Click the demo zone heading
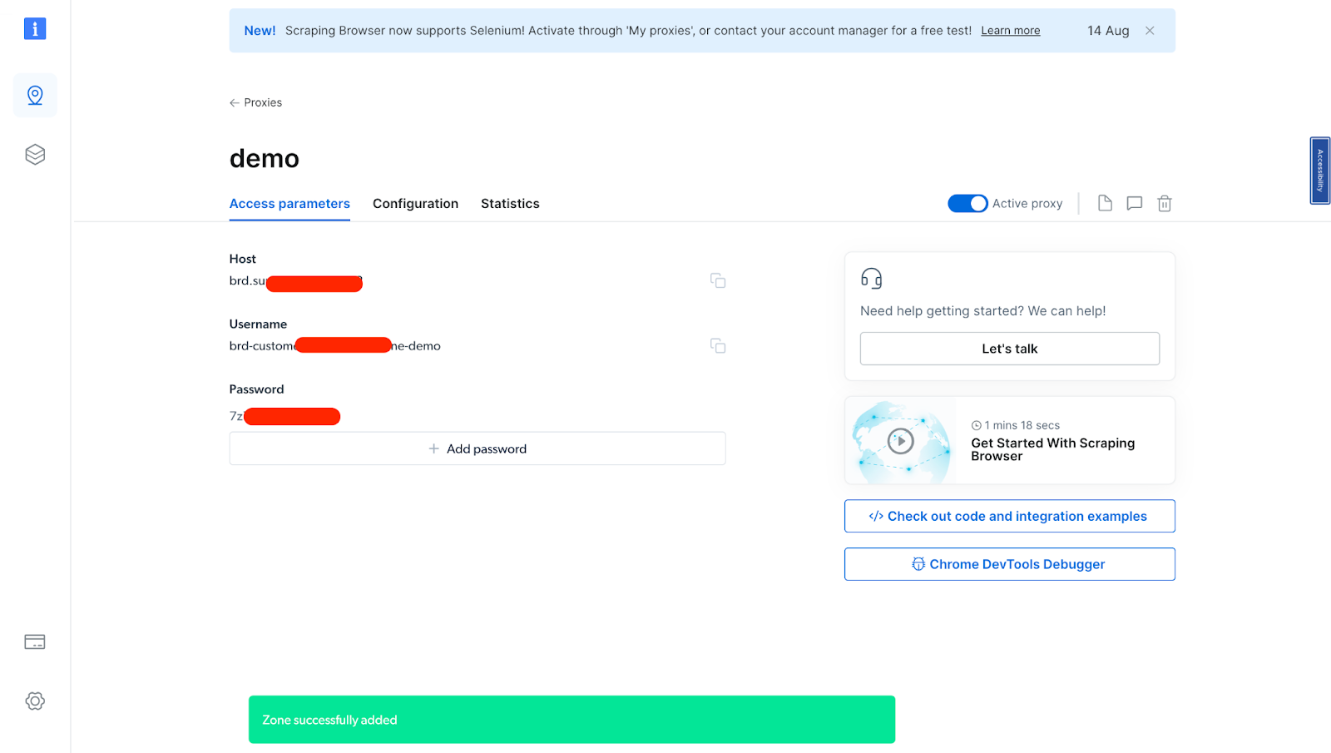1331x753 pixels. (264, 158)
